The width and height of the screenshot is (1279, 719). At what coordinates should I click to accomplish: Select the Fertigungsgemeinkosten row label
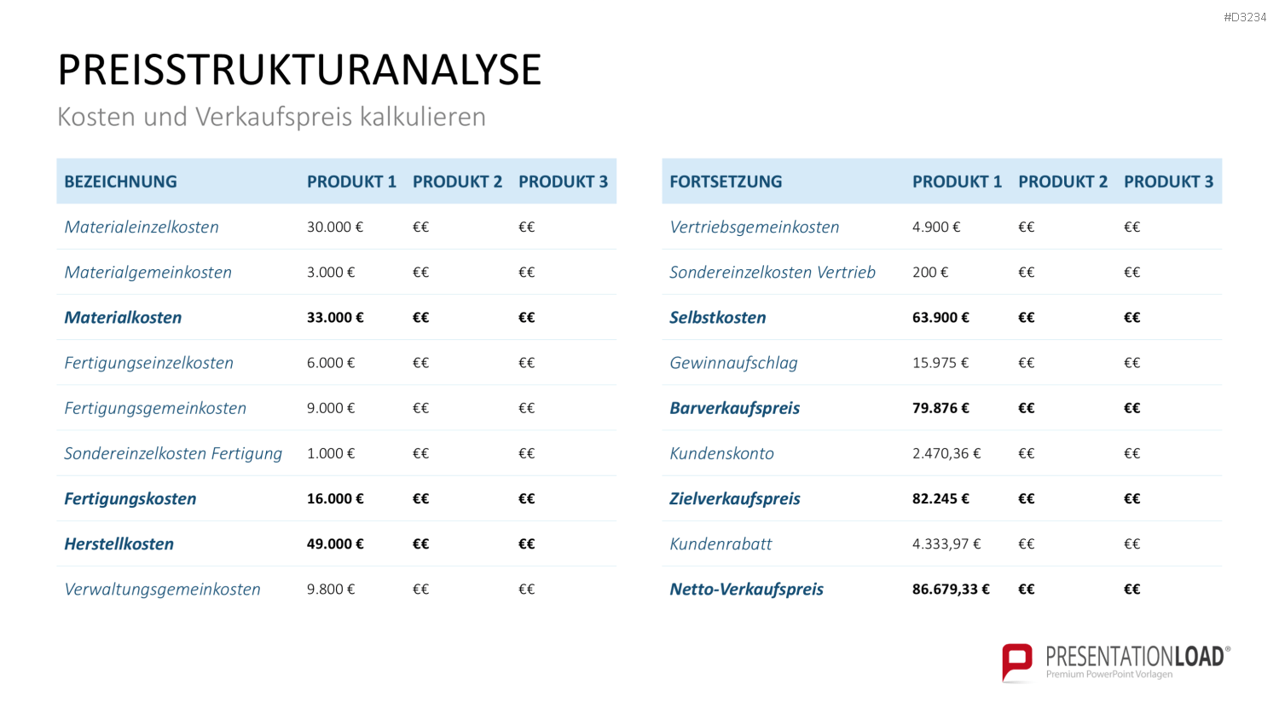155,408
